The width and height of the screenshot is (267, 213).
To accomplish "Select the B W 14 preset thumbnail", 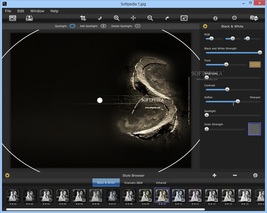I will tap(228, 195).
